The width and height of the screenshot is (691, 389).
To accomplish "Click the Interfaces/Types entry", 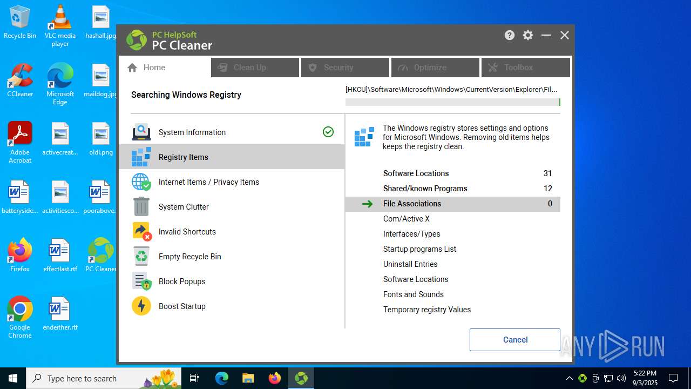I will [452, 234].
